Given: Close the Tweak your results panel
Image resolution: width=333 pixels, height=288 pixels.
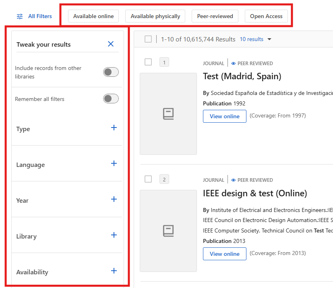Looking at the screenshot, I should tap(111, 44).
